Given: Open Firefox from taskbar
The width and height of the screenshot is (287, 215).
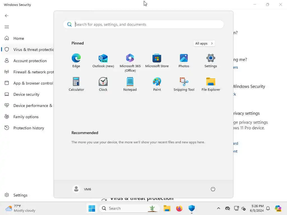Looking at the screenshot, I should pyautogui.click(x=179, y=208).
